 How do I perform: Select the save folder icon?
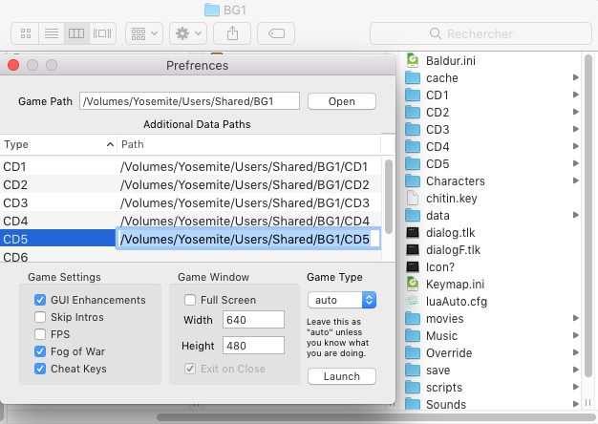[413, 370]
